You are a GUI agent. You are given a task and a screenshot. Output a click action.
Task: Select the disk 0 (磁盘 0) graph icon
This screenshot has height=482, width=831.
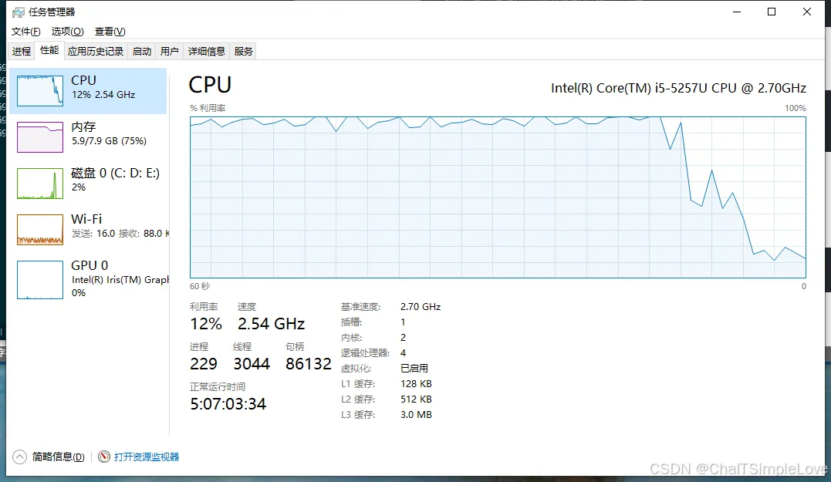(39, 184)
